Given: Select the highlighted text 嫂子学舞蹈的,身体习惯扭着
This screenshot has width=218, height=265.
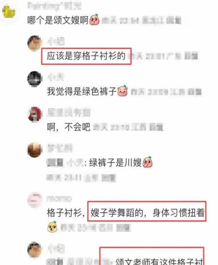Looking at the screenshot, I should tap(148, 213).
